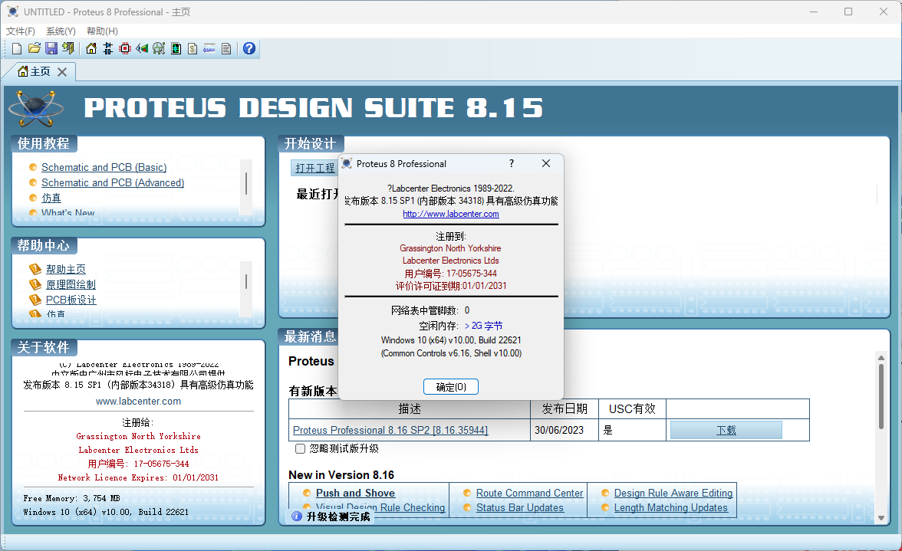This screenshot has height=551, width=902.
Task: Open the 文件(F) menu
Action: click(21, 31)
